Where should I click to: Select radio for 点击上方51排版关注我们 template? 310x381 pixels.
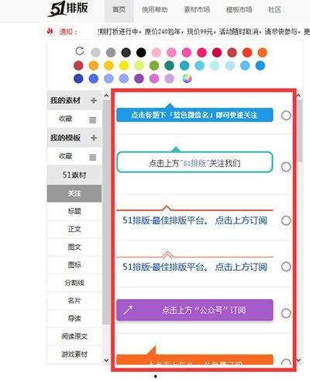click(x=286, y=167)
